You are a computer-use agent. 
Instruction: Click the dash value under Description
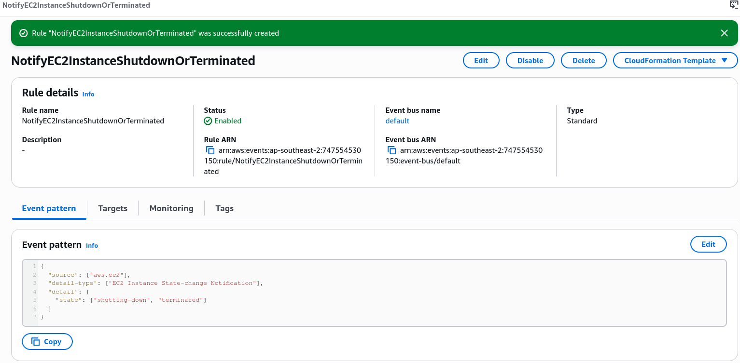[x=24, y=150]
